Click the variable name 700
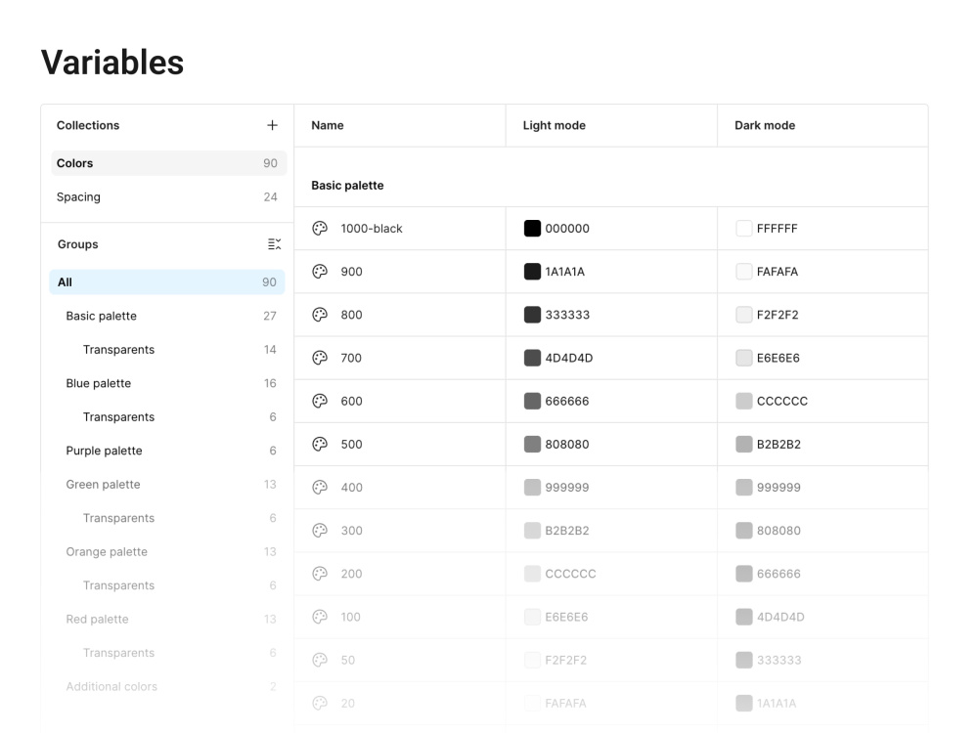This screenshot has width=978, height=733. coord(351,358)
